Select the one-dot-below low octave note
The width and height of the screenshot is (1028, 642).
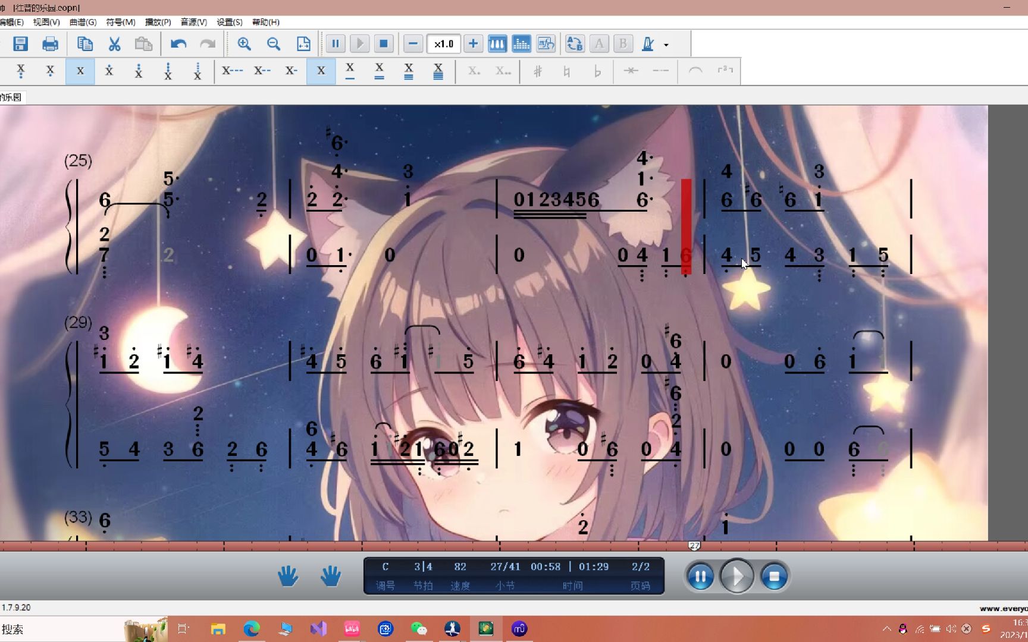point(50,71)
